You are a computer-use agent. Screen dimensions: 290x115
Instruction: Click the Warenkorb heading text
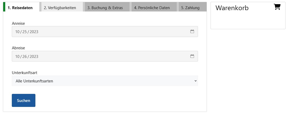tap(232, 8)
